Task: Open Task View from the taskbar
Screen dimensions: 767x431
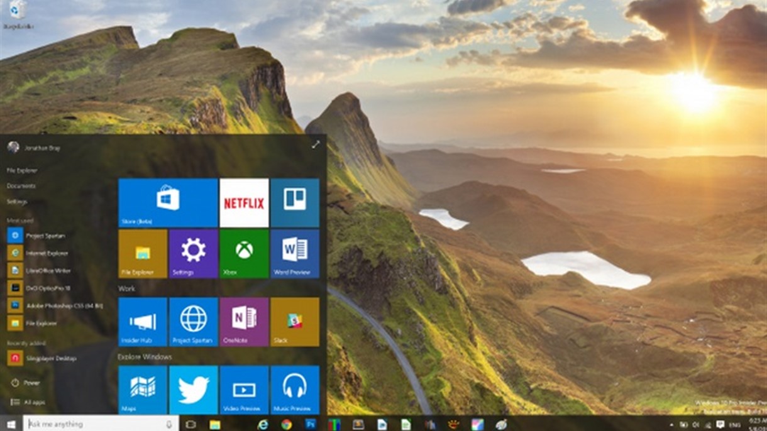Action: (x=191, y=424)
